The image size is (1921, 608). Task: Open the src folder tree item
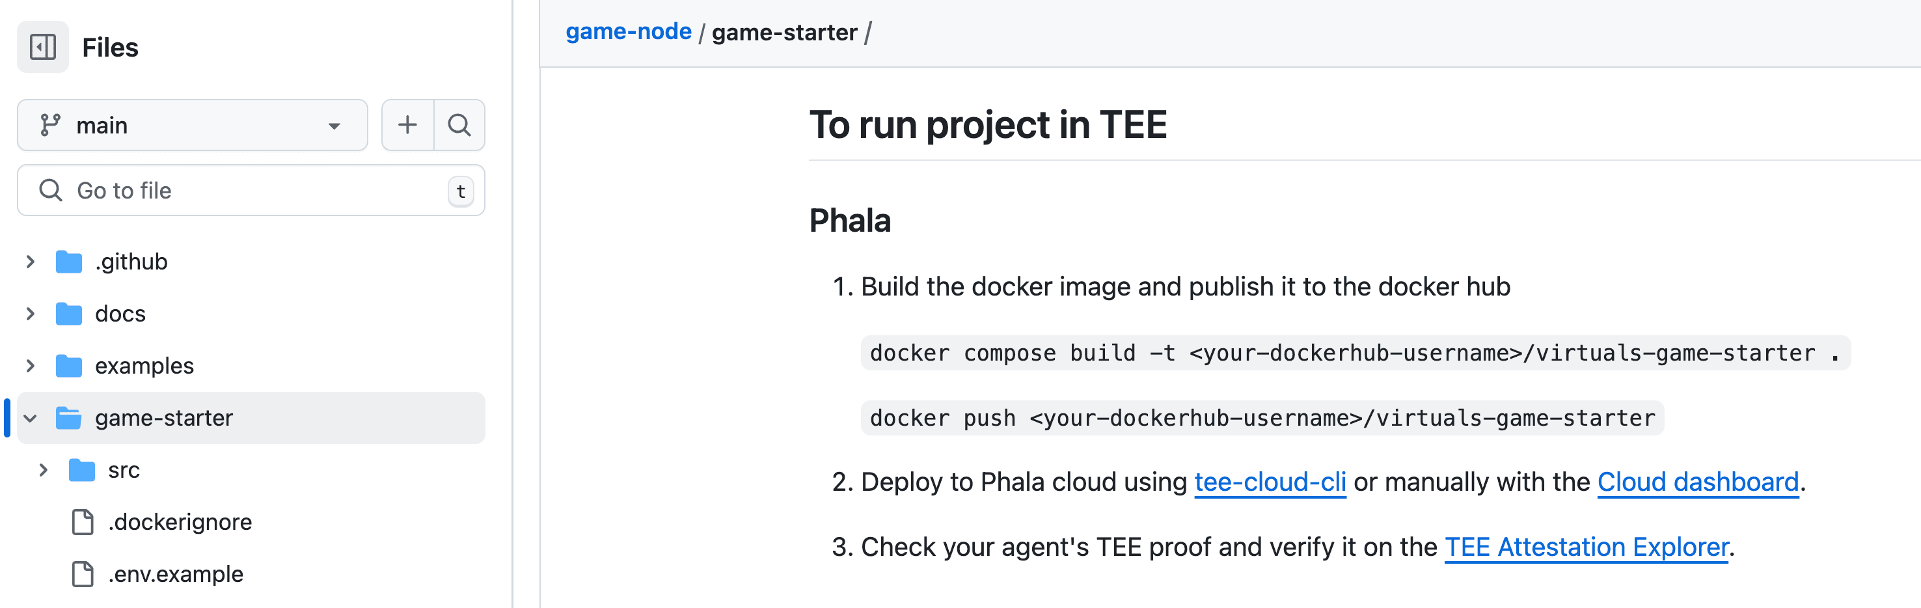pyautogui.click(x=124, y=470)
